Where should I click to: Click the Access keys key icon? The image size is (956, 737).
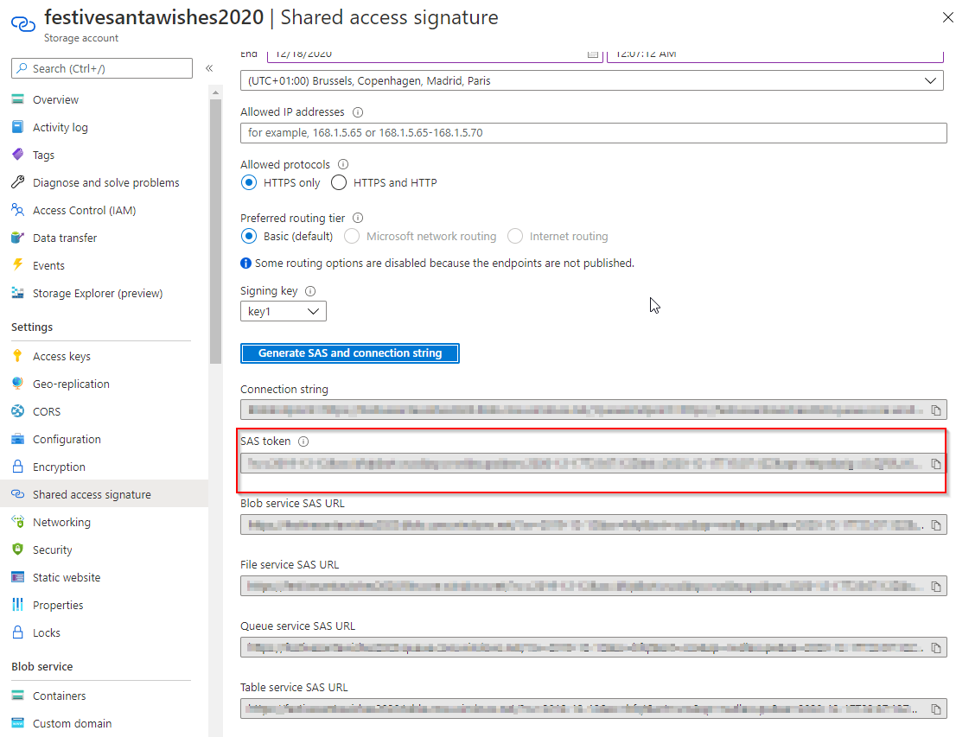(x=17, y=356)
